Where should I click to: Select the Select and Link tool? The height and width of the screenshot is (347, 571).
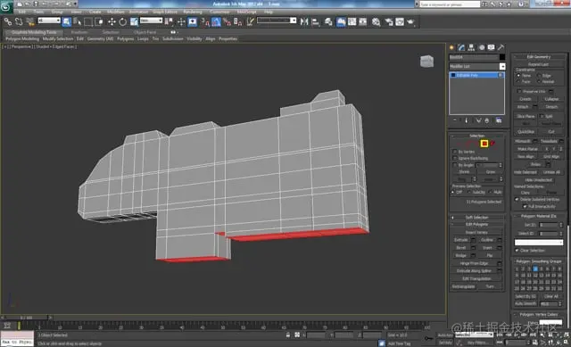click(x=8, y=22)
